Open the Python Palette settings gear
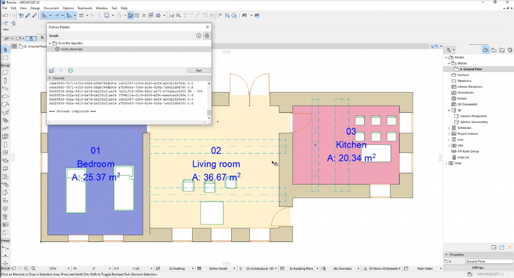Image resolution: width=514 pixels, height=278 pixels. pos(207,36)
